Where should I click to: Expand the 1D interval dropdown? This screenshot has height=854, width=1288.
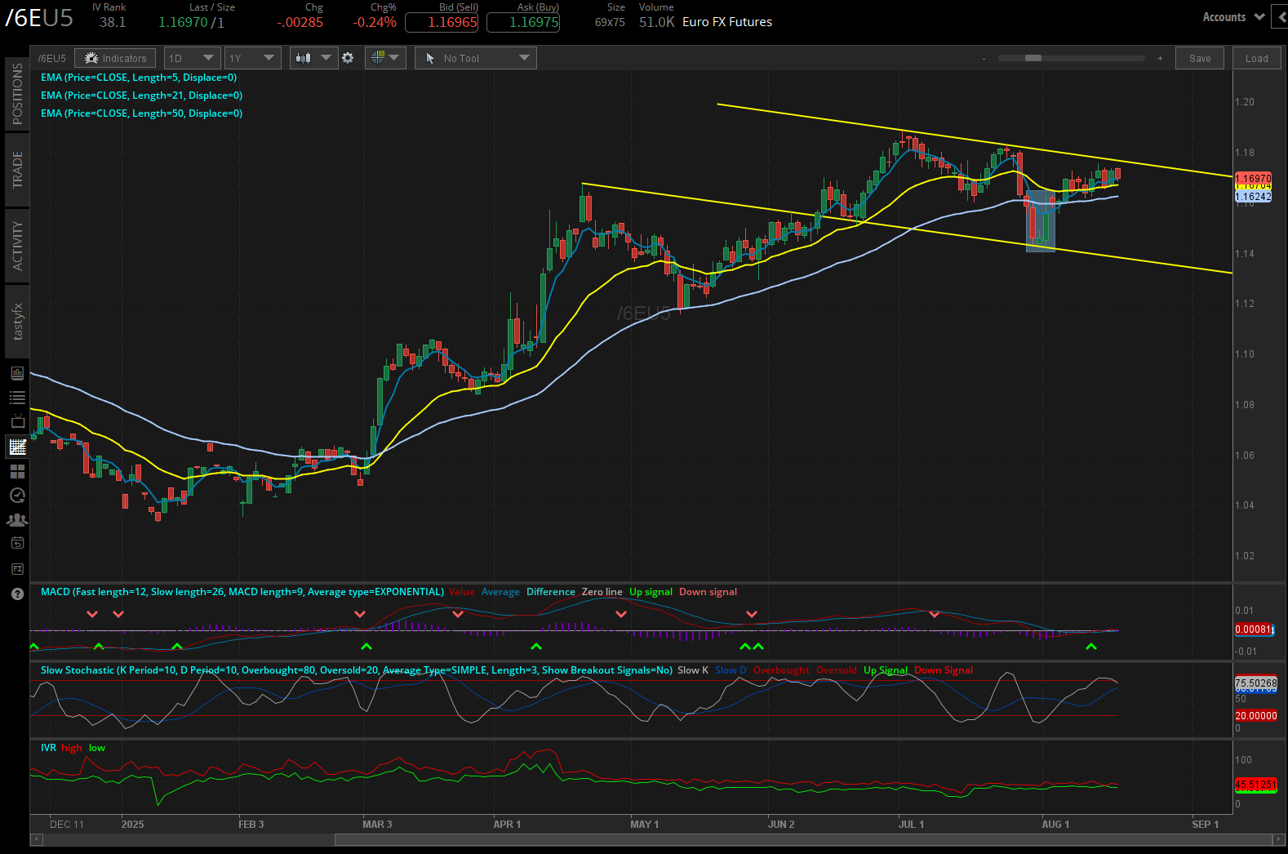click(192, 58)
